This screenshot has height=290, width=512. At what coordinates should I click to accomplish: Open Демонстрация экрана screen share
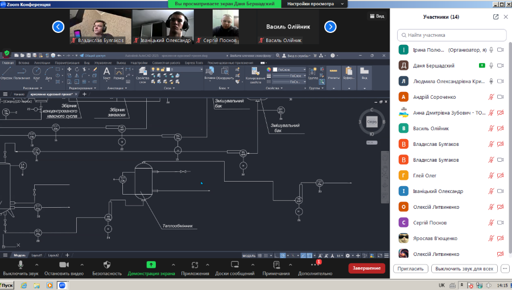151,264
